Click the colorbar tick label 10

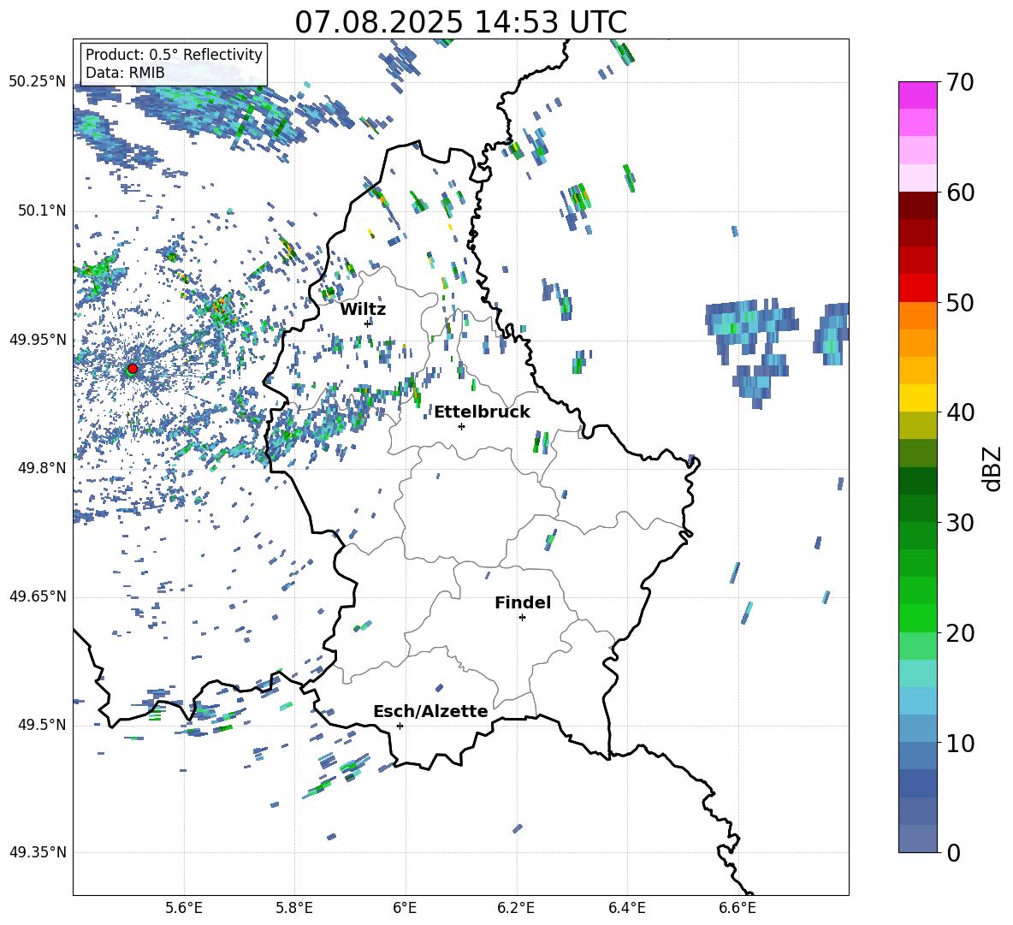[960, 743]
